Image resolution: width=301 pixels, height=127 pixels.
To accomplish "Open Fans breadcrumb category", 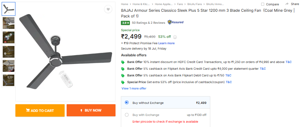I will 180,4.
